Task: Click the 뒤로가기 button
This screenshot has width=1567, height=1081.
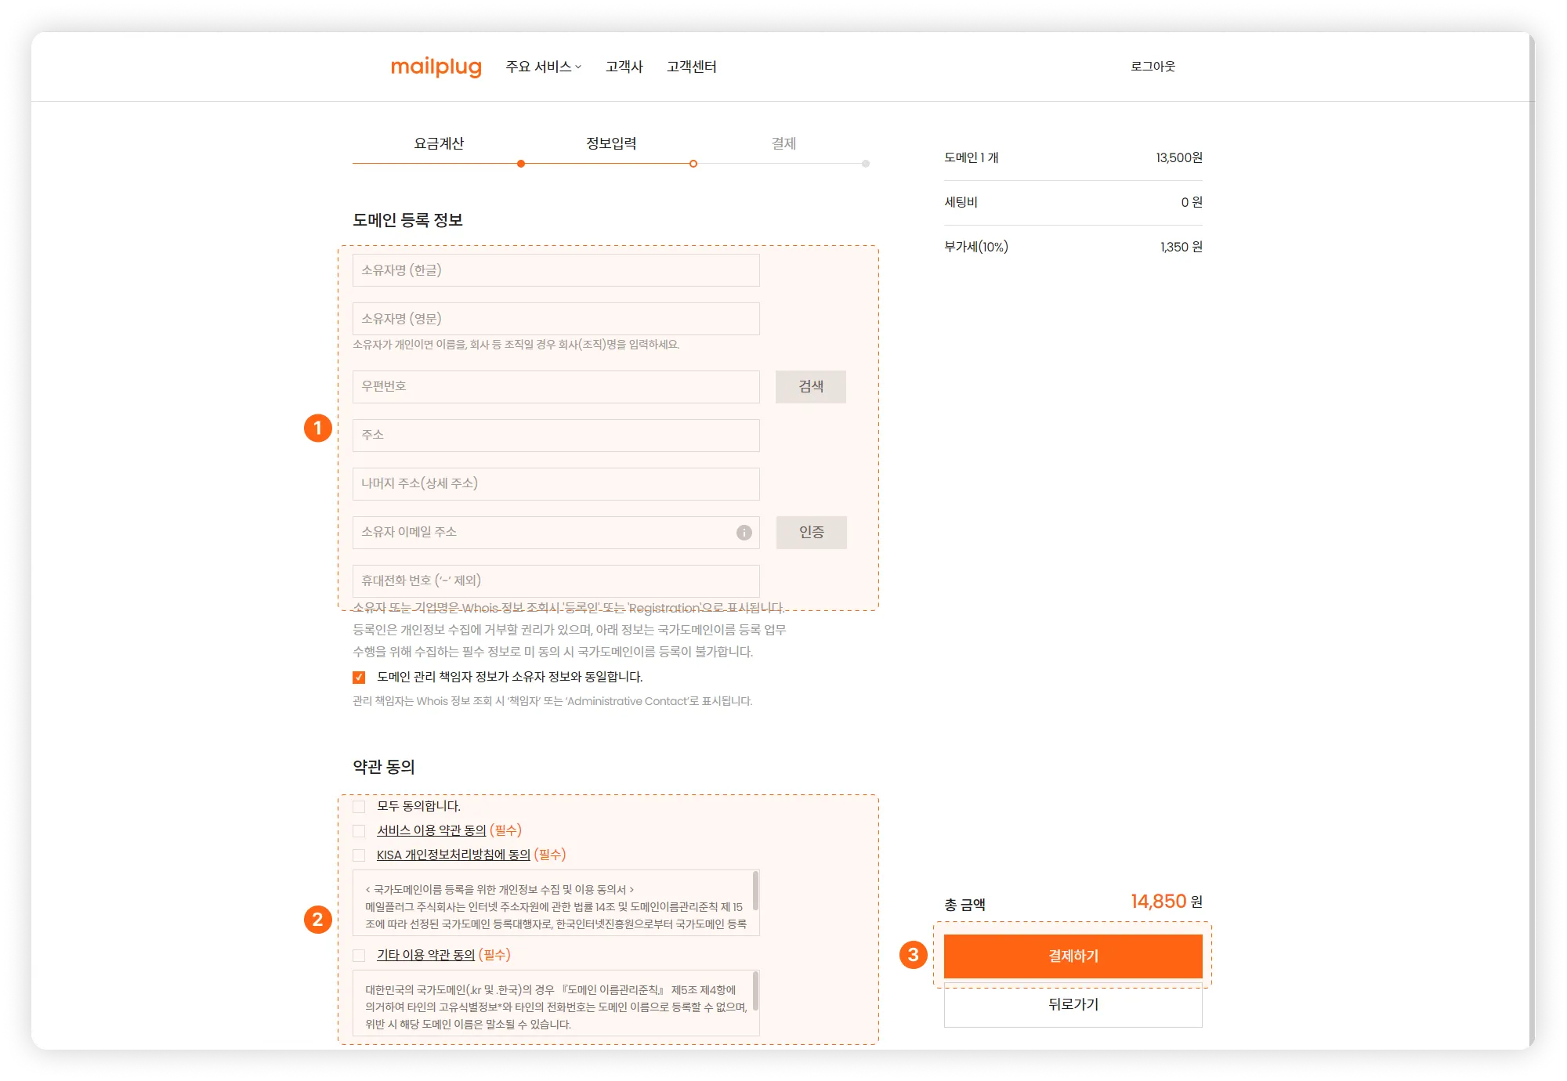Action: coord(1073,1005)
